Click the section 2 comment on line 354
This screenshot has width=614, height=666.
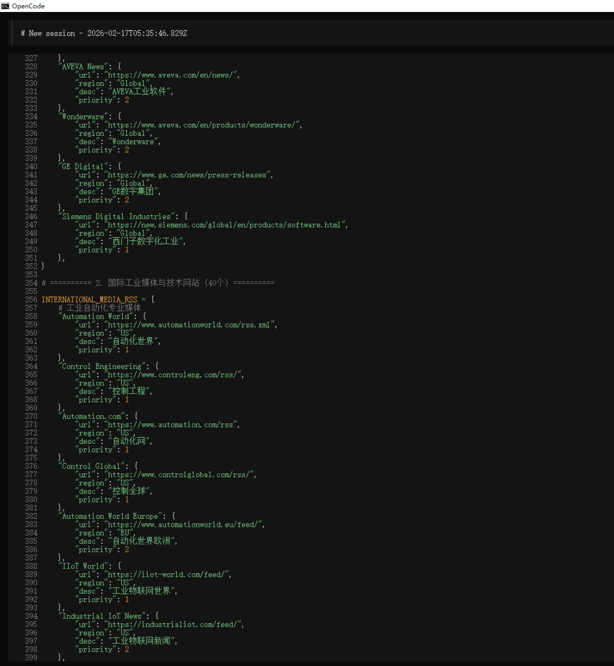(158, 283)
